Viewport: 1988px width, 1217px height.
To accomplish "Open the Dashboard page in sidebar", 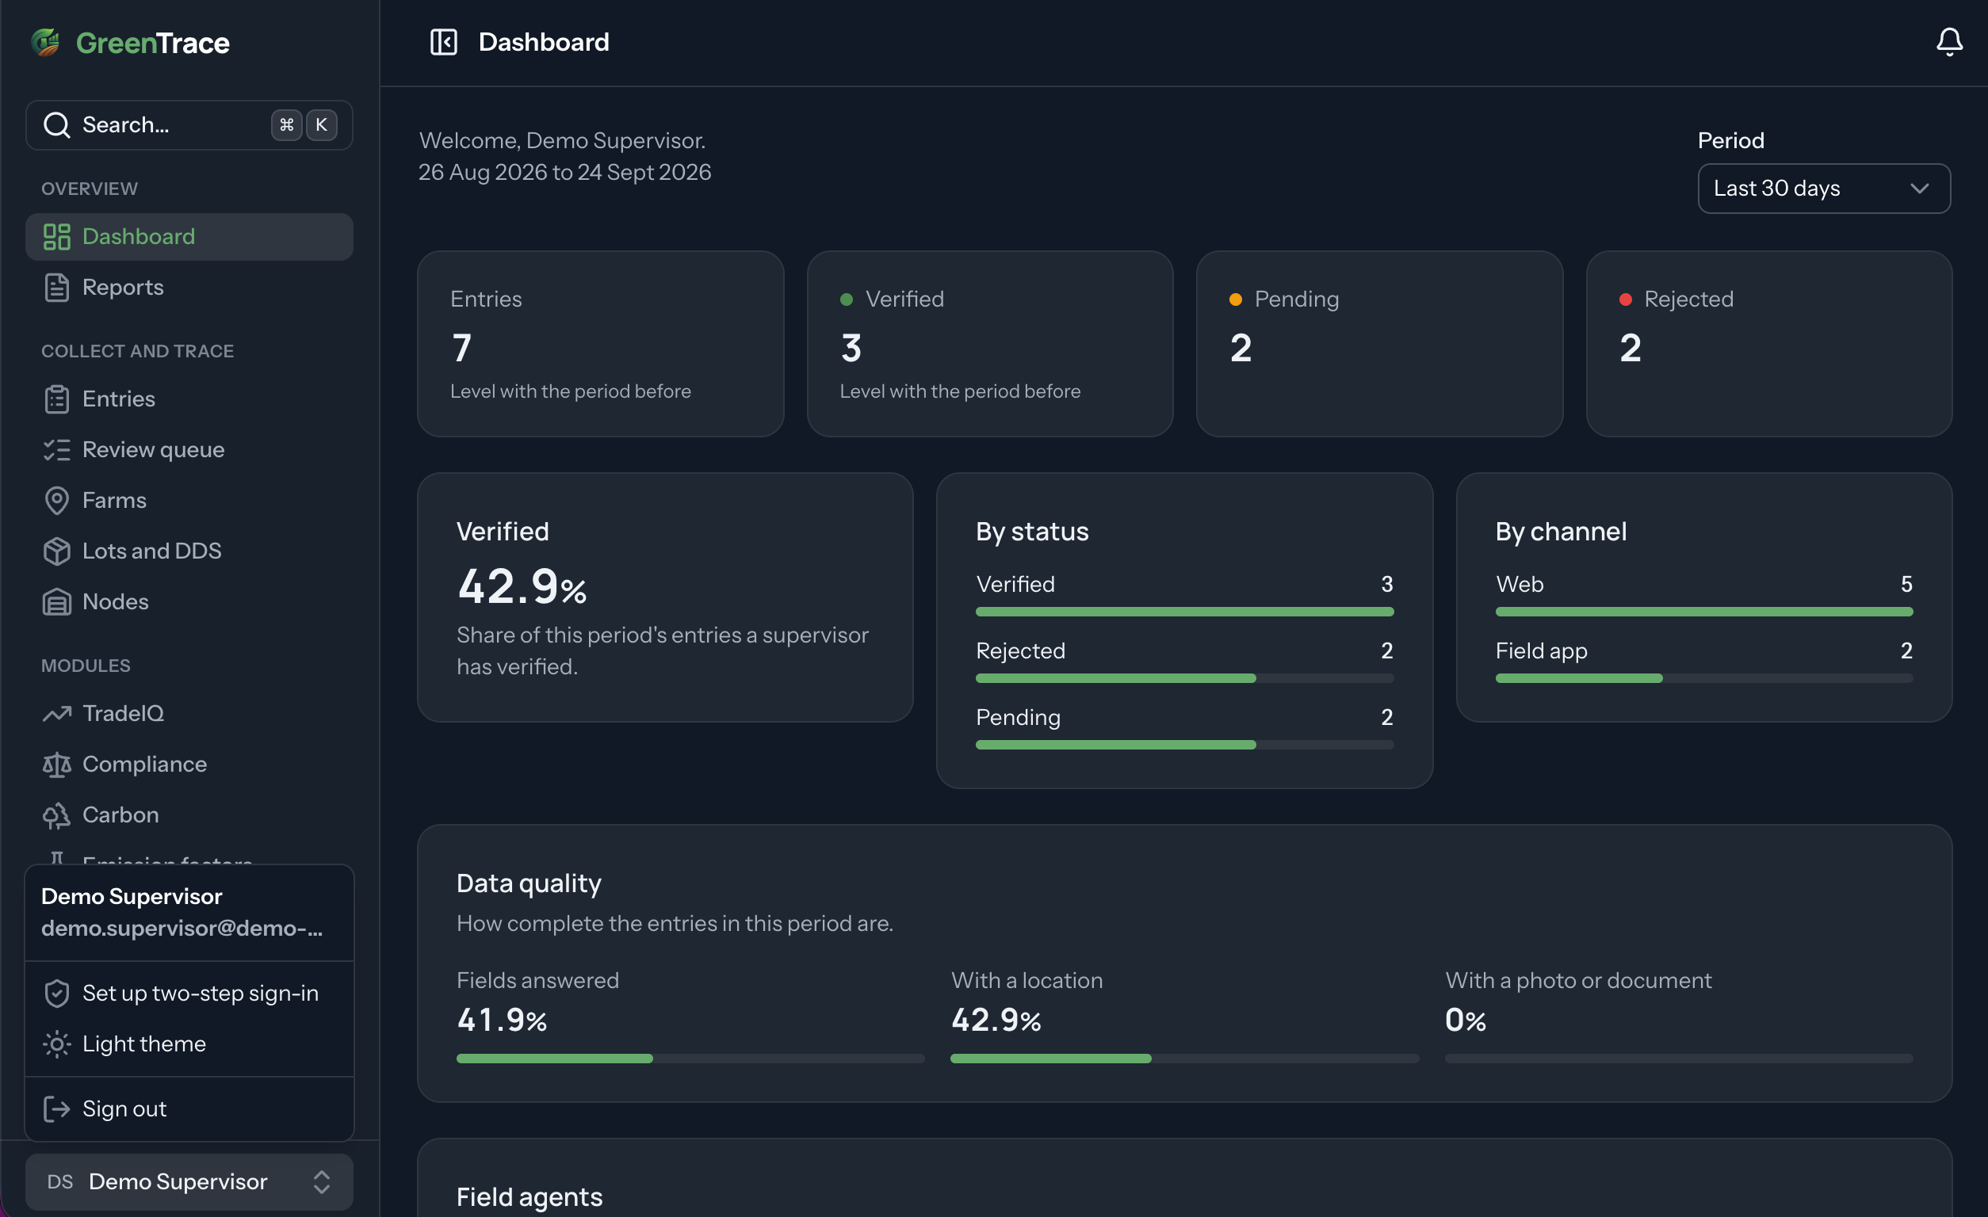I will point(189,237).
